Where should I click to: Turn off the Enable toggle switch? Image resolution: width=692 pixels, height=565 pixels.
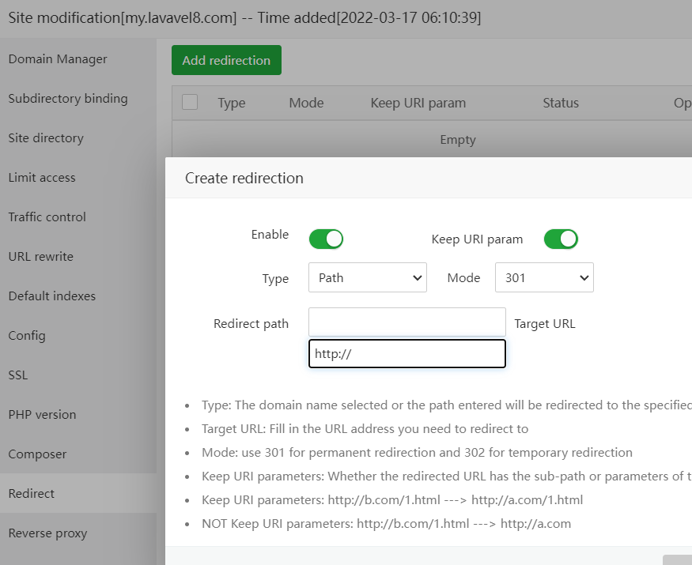[326, 239]
